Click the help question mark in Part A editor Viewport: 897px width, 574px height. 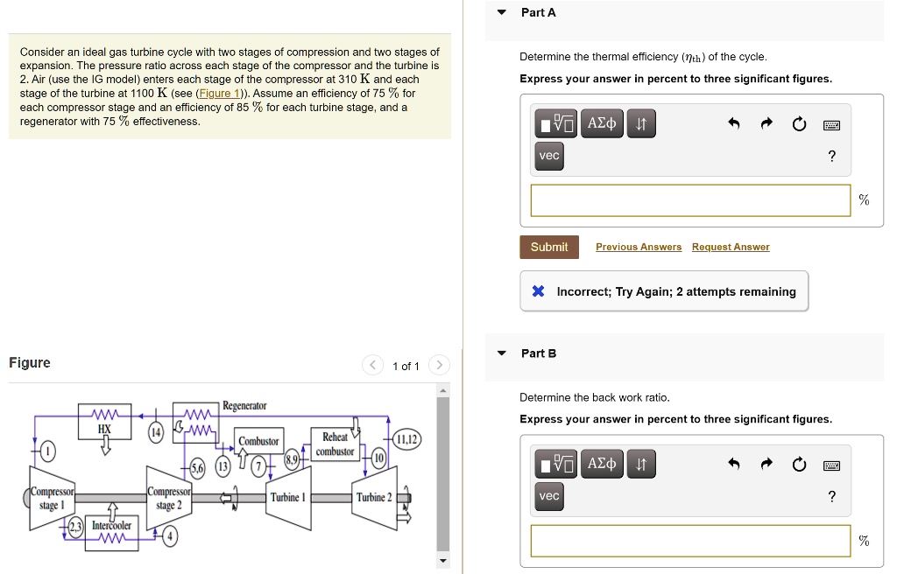[x=831, y=156]
